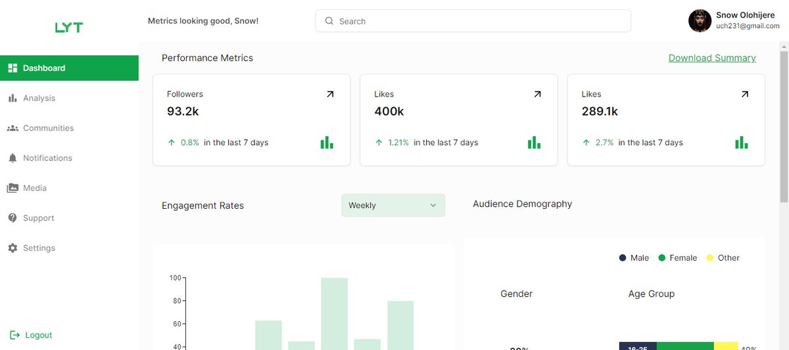The height and width of the screenshot is (350, 789).
Task: Click the Settings gear icon
Action: (12, 248)
